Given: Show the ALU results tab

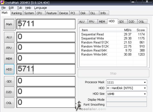Looking at the screenshot, I should tap(83, 22).
